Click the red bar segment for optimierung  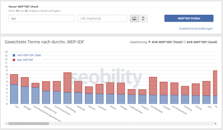tap(46, 86)
